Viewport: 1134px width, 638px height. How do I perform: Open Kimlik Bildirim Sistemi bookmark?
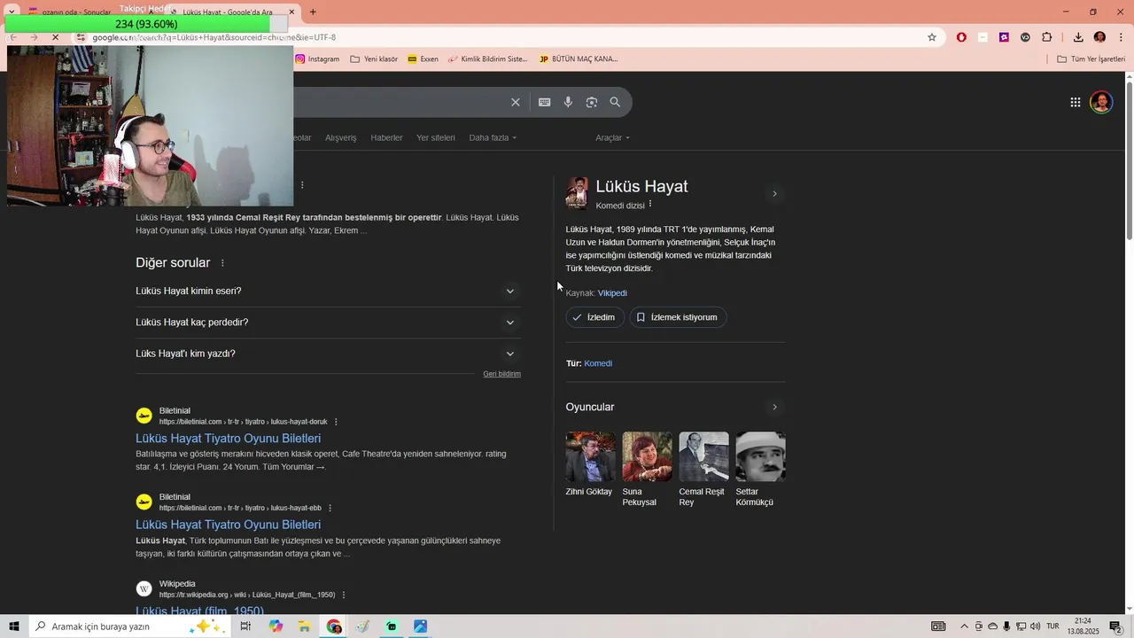pos(487,58)
